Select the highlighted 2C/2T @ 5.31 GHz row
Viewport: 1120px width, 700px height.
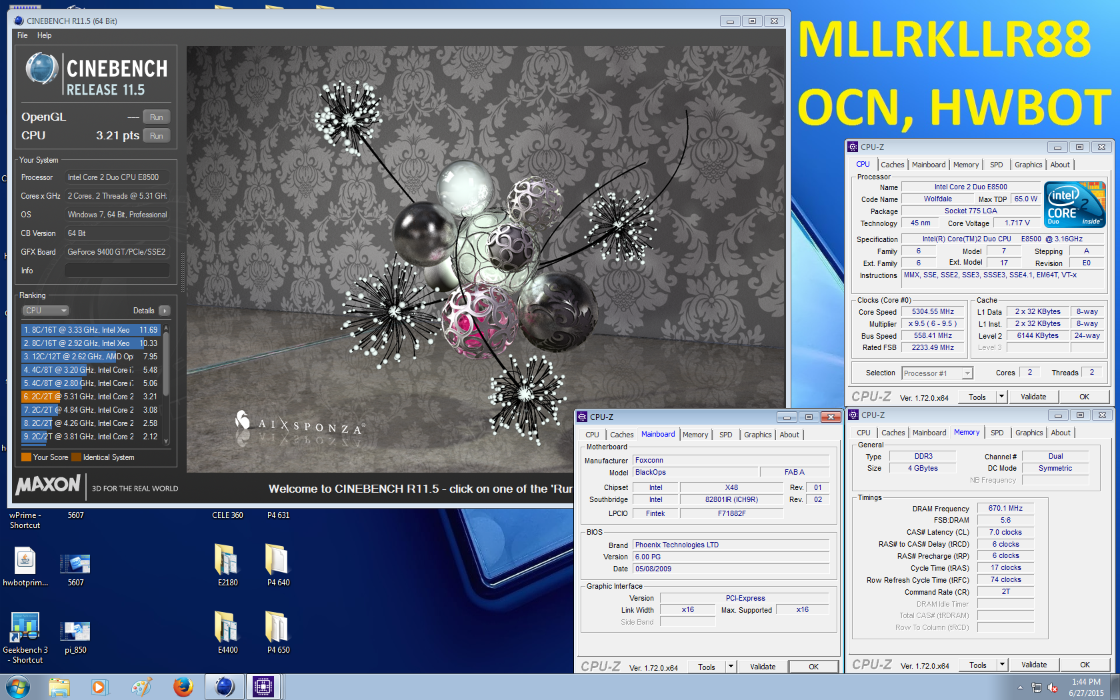(x=91, y=397)
